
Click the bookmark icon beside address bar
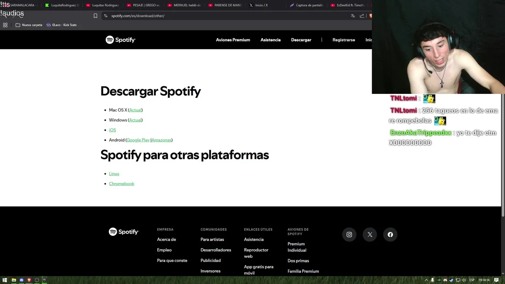[x=95, y=16]
